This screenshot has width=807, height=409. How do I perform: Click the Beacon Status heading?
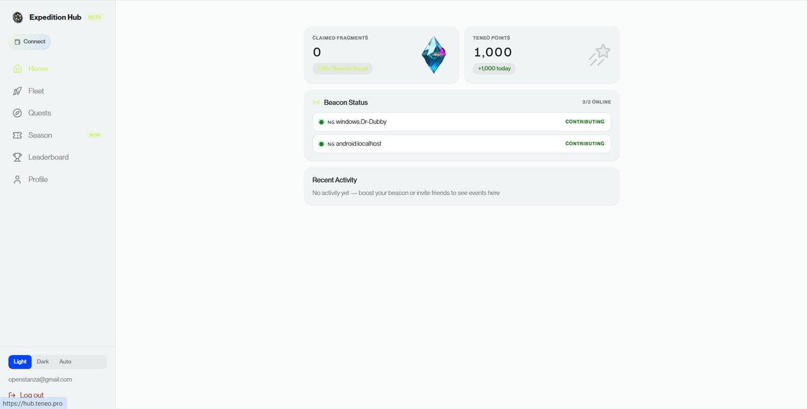(346, 102)
